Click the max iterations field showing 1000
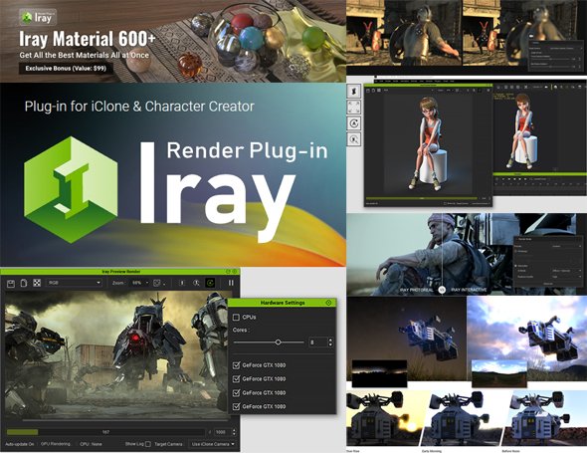The width and height of the screenshot is (587, 453). click(222, 432)
